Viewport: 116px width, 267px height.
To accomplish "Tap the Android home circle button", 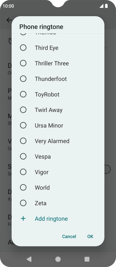I will pyautogui.click(x=58, y=259).
